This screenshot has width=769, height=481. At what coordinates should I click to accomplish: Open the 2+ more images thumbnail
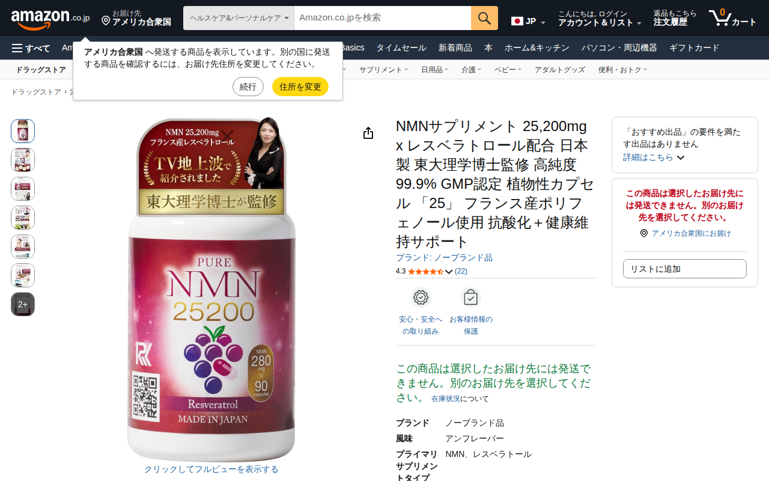pos(23,304)
